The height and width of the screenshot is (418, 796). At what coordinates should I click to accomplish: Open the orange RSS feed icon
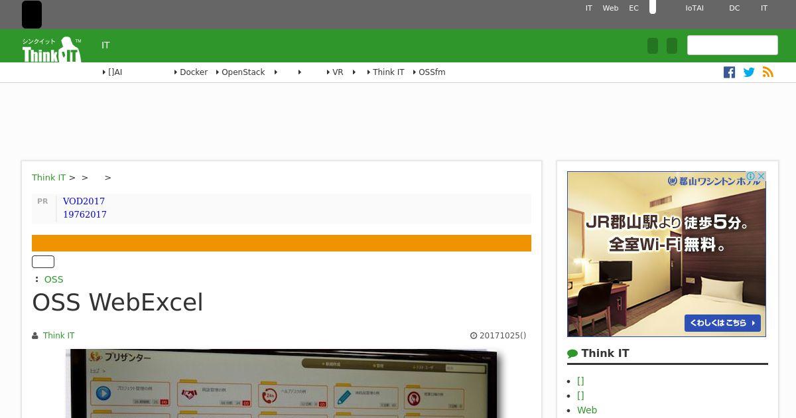768,72
